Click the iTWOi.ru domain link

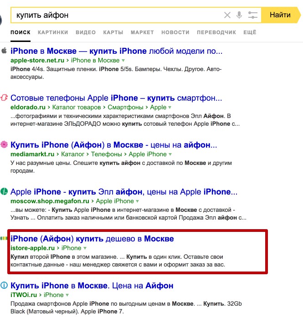coord(24,295)
